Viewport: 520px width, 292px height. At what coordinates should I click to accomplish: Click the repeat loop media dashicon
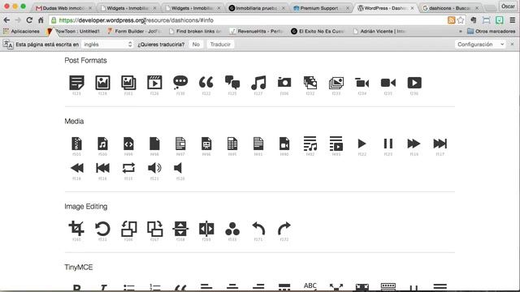coord(128,168)
